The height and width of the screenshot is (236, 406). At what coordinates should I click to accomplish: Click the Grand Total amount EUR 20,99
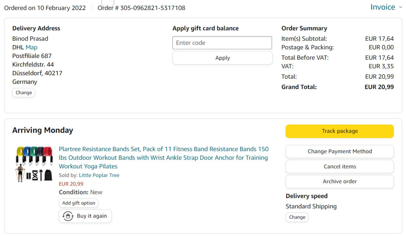tap(379, 87)
